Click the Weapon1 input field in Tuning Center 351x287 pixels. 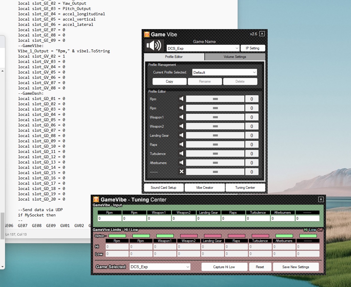[x=159, y=218]
